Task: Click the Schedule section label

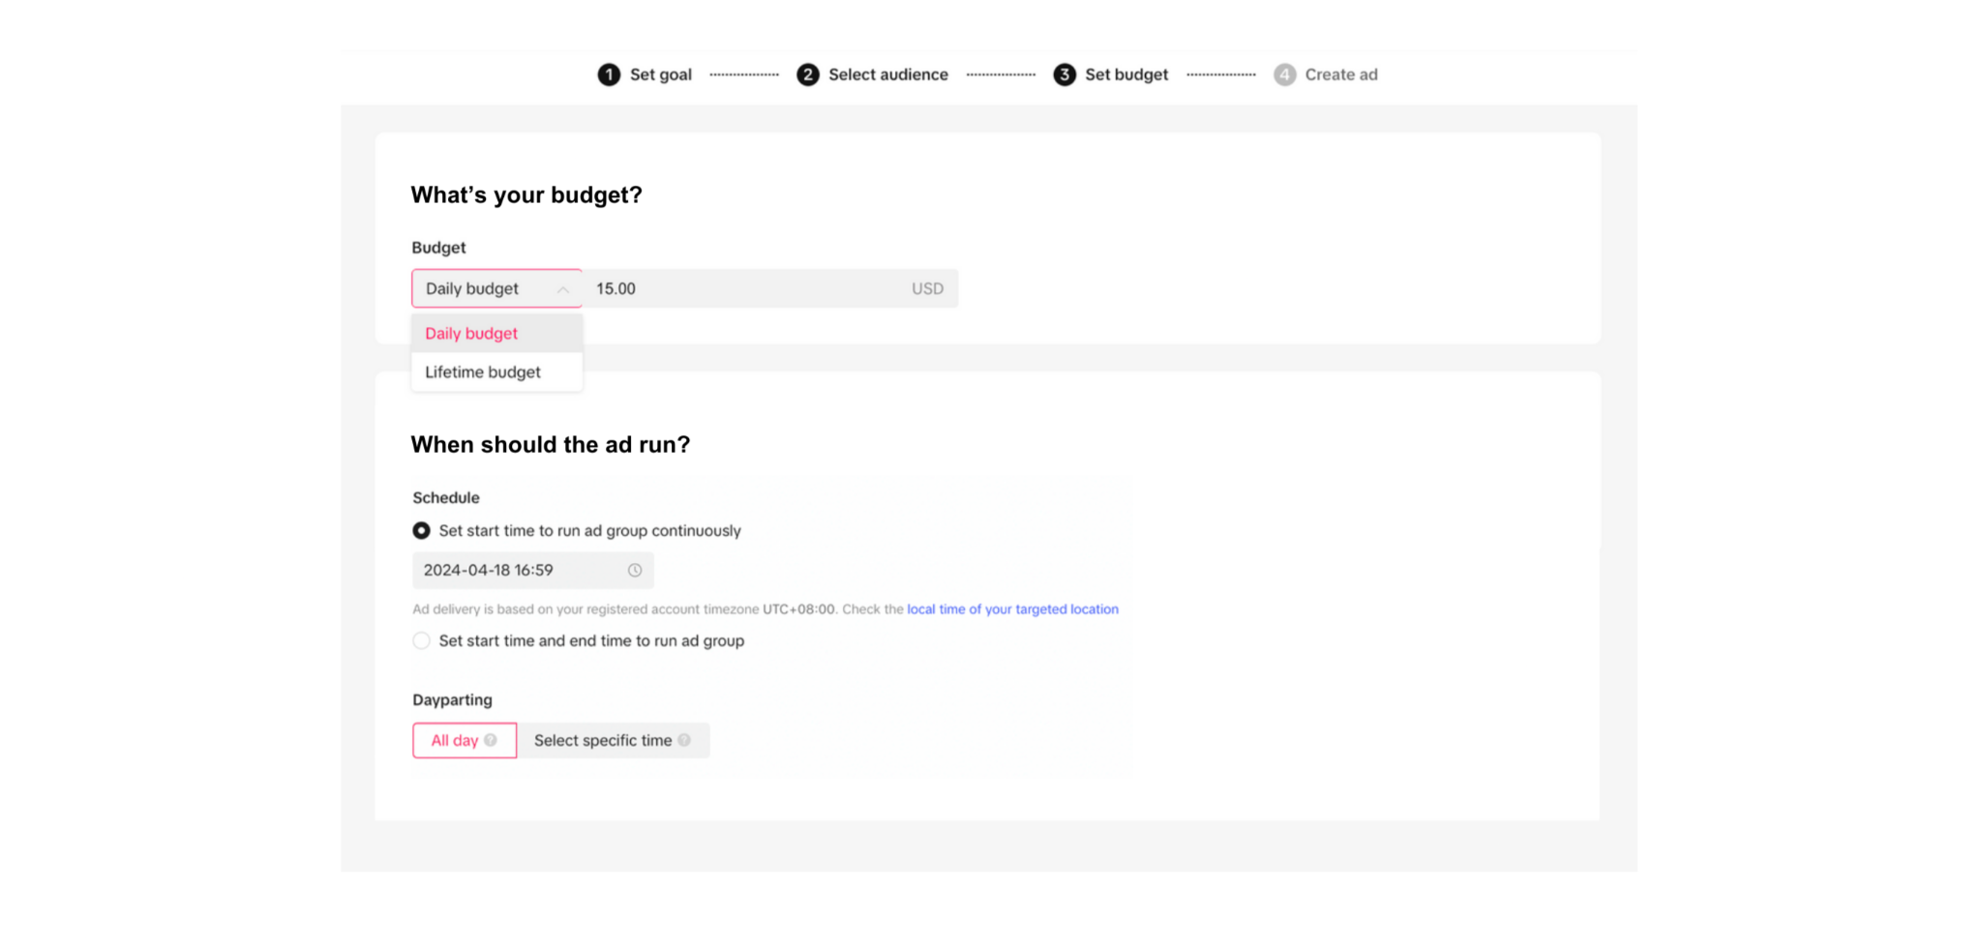Action: (x=446, y=497)
